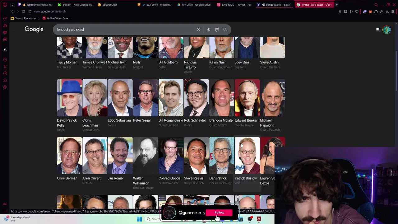Switch to the Zzz Emoji Meaning tab
This screenshot has height=224, width=398.
155,5
